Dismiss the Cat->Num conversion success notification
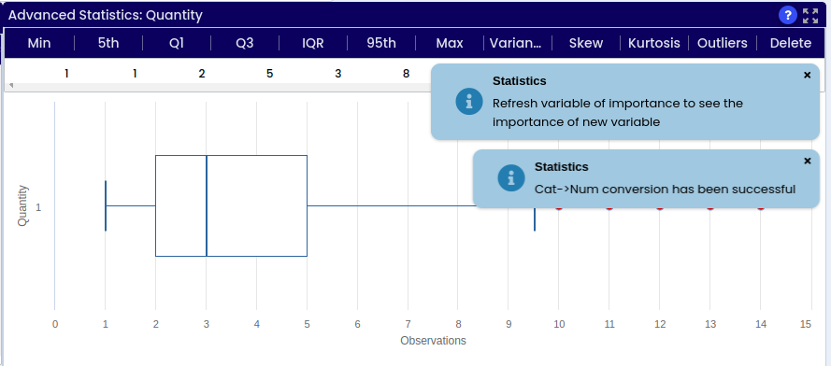This screenshot has width=831, height=366. pyautogui.click(x=807, y=161)
